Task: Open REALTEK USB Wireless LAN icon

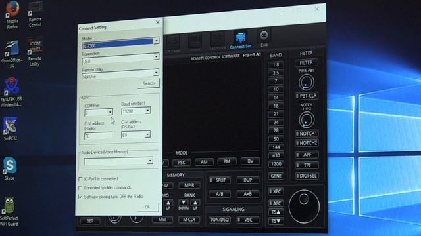Action: pyautogui.click(x=11, y=92)
